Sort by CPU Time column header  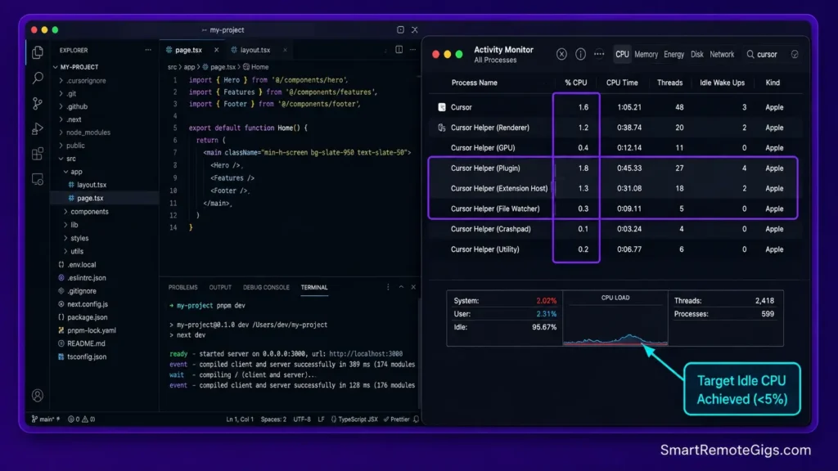pos(622,83)
